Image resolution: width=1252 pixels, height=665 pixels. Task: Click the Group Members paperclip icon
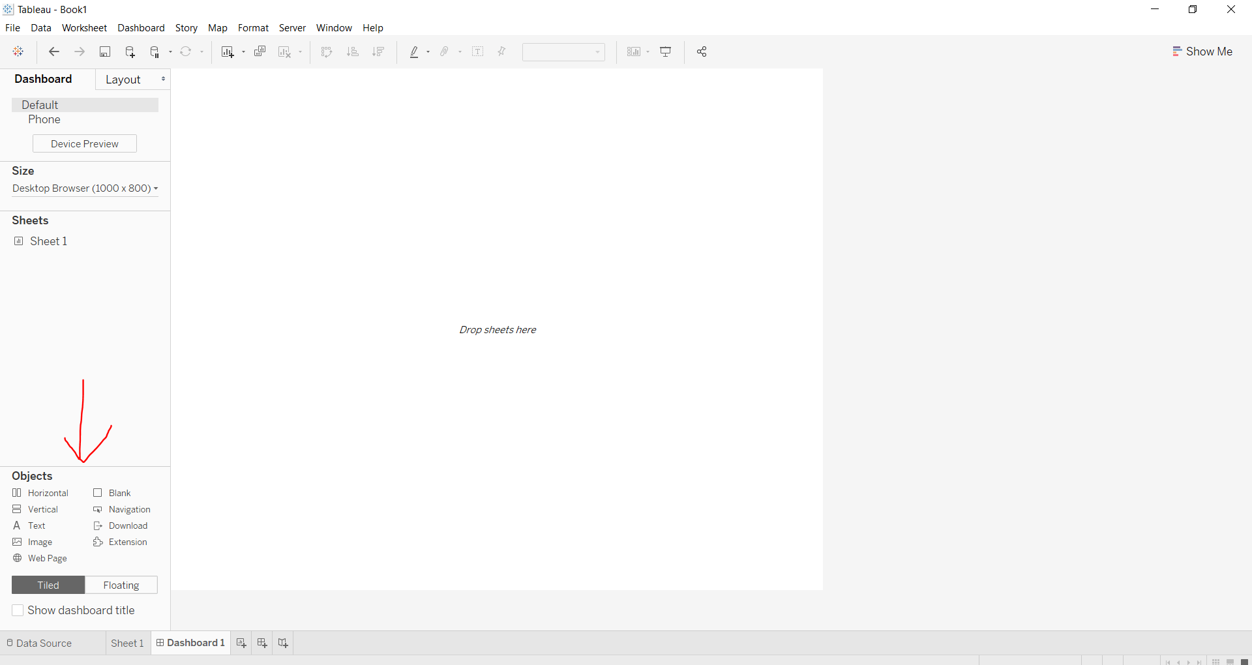pos(445,52)
